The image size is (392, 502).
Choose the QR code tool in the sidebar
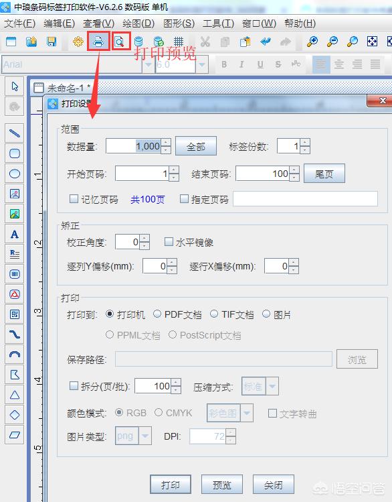(15, 314)
